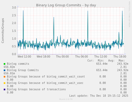This screenshot has width=132, height=102.
Task: Click the 'Cur:' column header
Action: (91, 61)
